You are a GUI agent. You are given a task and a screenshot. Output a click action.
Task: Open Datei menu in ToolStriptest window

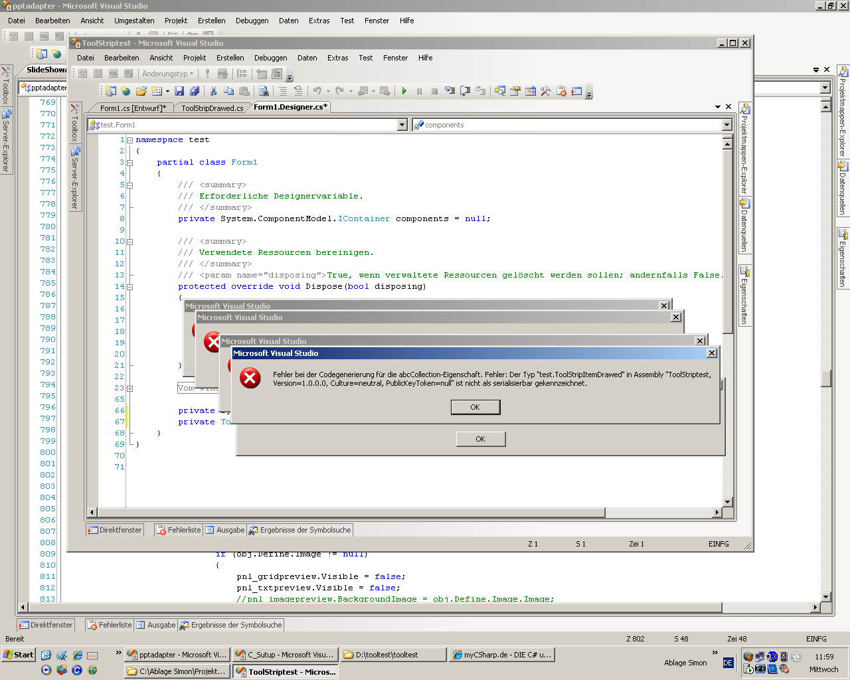(86, 58)
